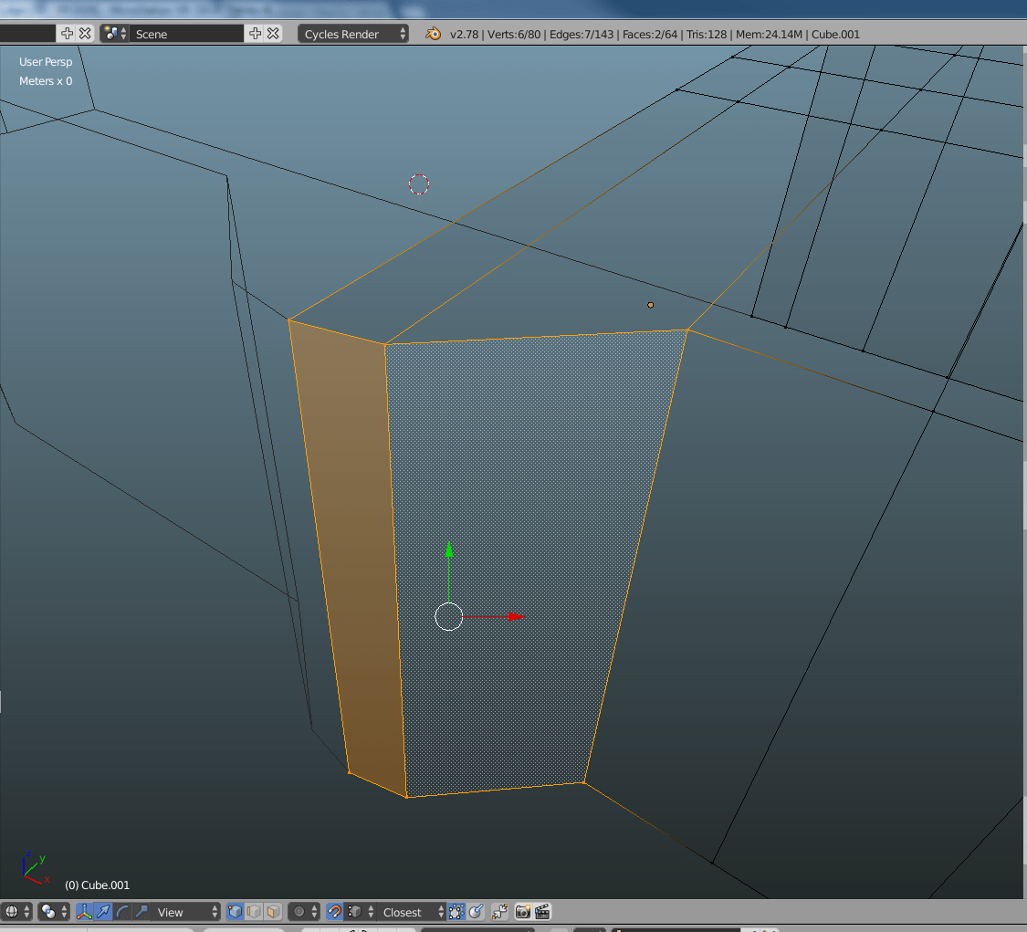Switch to edge select mode
The width and height of the screenshot is (1027, 932).
[253, 911]
